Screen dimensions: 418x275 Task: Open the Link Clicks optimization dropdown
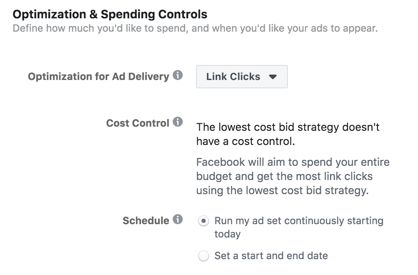click(x=242, y=77)
